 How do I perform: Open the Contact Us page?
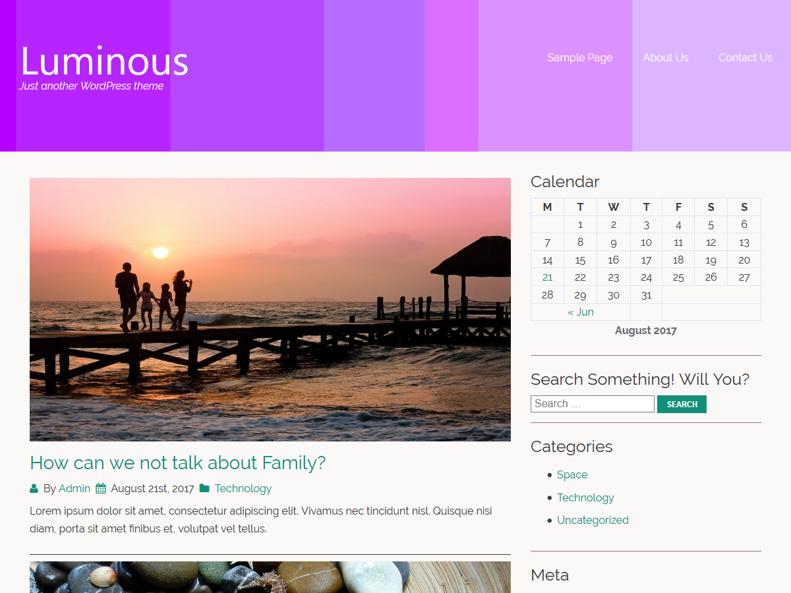coord(745,58)
